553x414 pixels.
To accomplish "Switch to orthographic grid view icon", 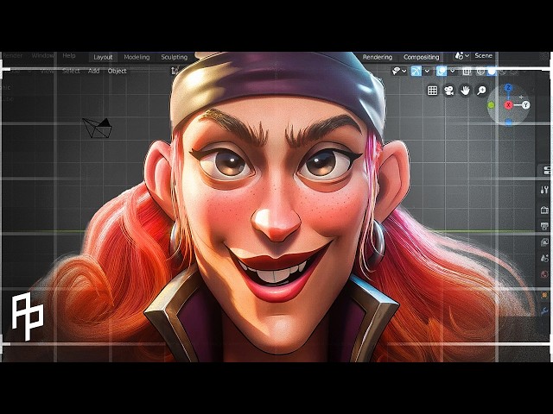I will click(x=432, y=91).
